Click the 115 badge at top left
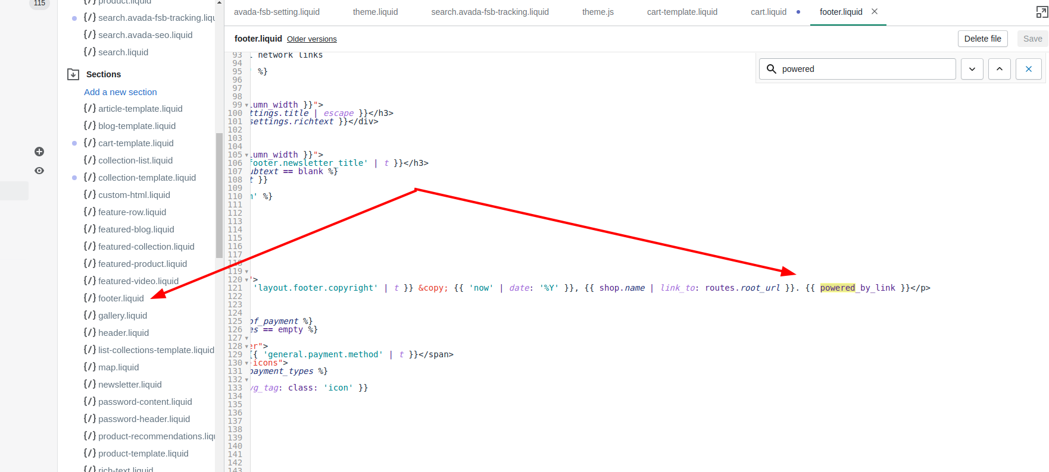 click(x=39, y=4)
